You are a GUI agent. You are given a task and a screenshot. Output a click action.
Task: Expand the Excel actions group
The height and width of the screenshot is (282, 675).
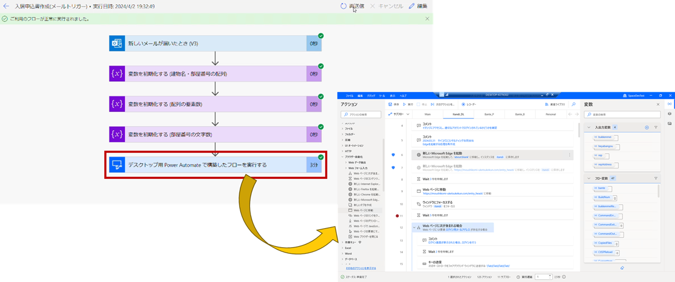pyautogui.click(x=342, y=248)
